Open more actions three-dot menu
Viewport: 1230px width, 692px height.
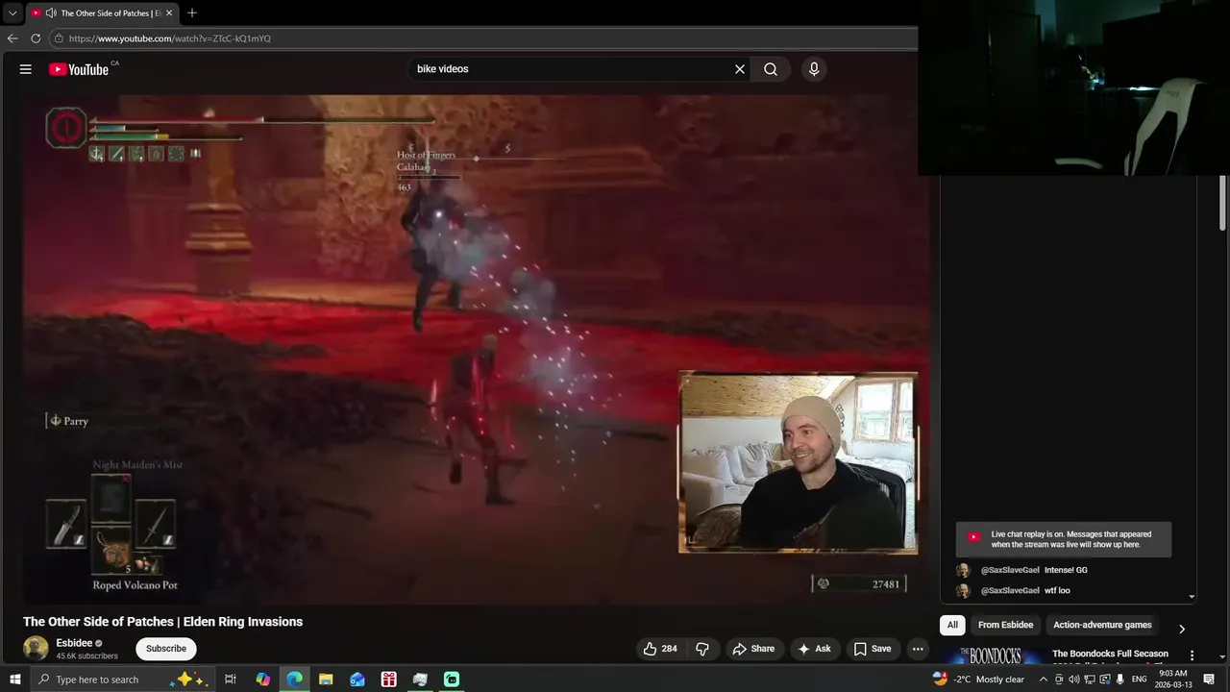[x=918, y=649]
